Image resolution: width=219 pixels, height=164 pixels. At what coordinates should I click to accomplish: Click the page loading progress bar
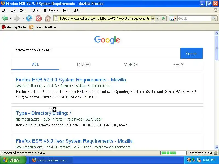pyautogui.click(x=174, y=153)
